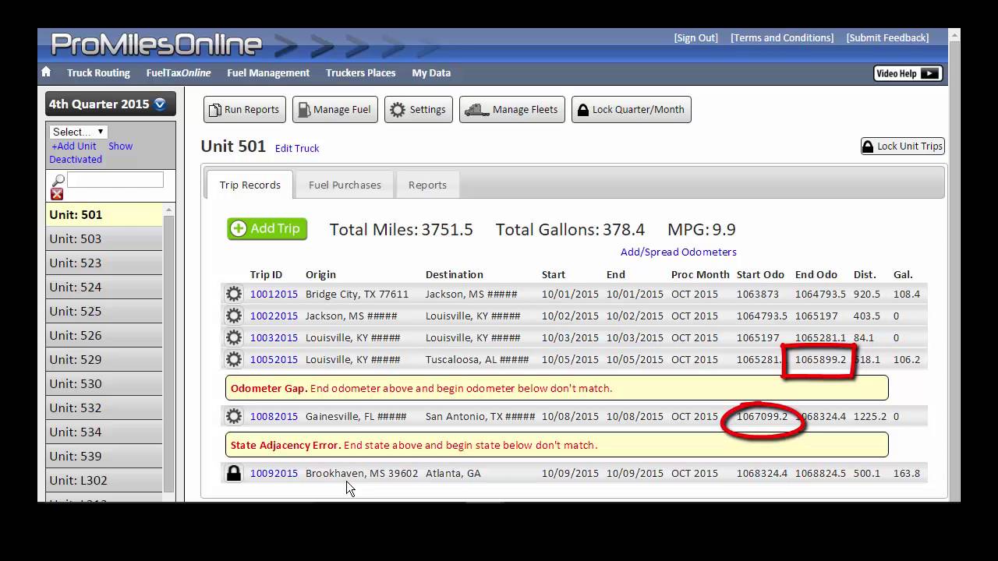Switch to the Trip Records tab

click(249, 185)
